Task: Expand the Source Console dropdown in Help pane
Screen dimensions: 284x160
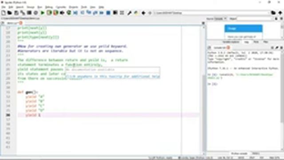Action: coord(220,19)
